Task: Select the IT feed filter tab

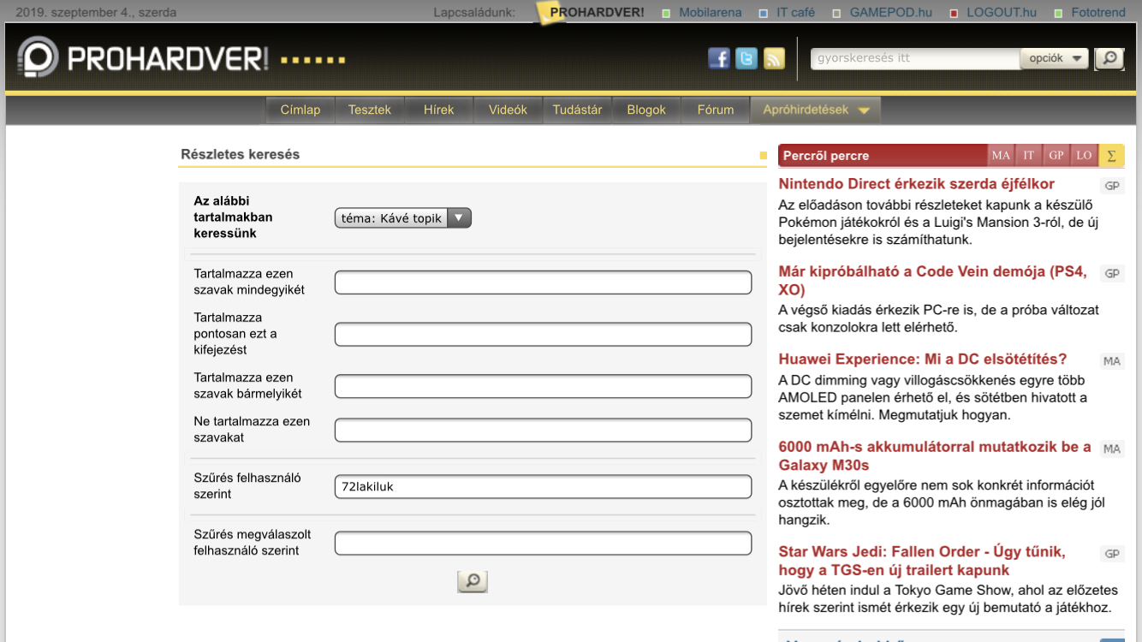Action: [1028, 155]
